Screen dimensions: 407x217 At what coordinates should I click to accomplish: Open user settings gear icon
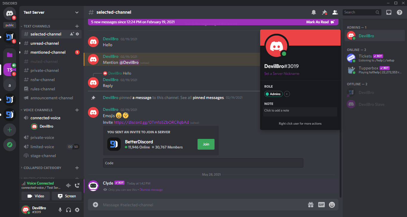point(77,210)
